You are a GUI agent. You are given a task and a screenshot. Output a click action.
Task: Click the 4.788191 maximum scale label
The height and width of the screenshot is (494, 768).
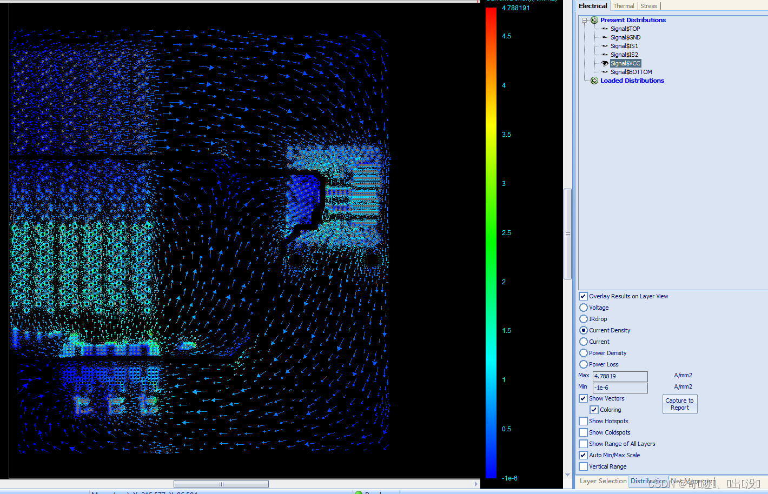point(515,8)
